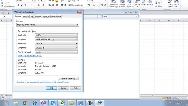Toggle Underline formatting in Excel ribbon
Viewport: 188px width, 106px height.
click(x=25, y=5)
